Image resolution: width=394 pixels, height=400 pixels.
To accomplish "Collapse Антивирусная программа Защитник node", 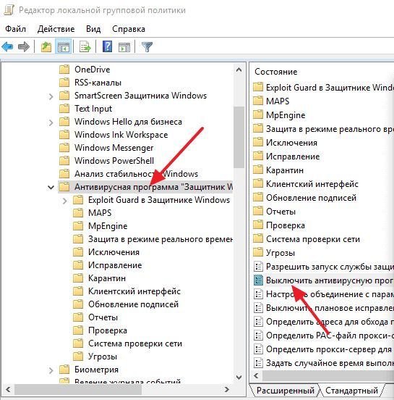I will [x=51, y=188].
